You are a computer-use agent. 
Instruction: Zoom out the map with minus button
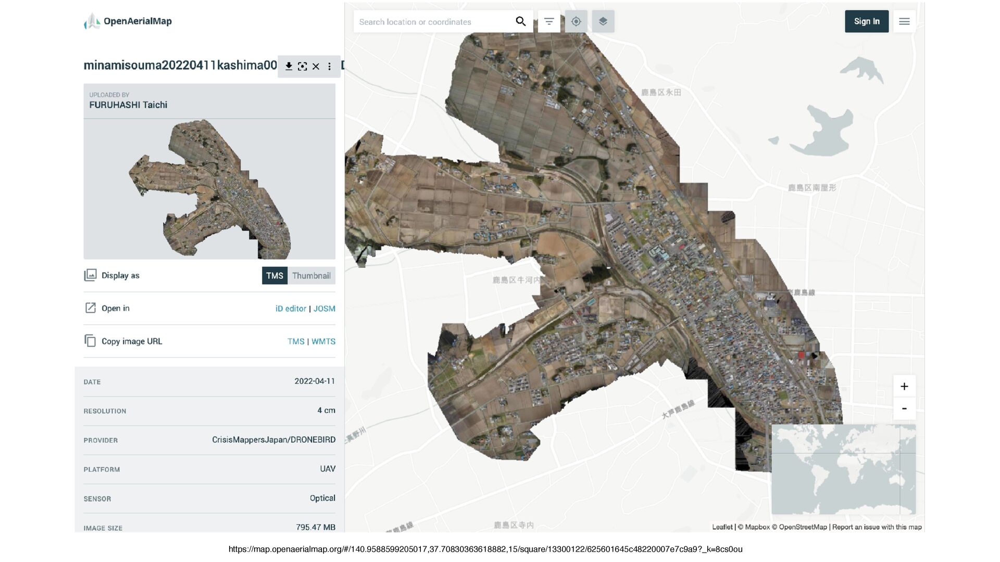904,408
